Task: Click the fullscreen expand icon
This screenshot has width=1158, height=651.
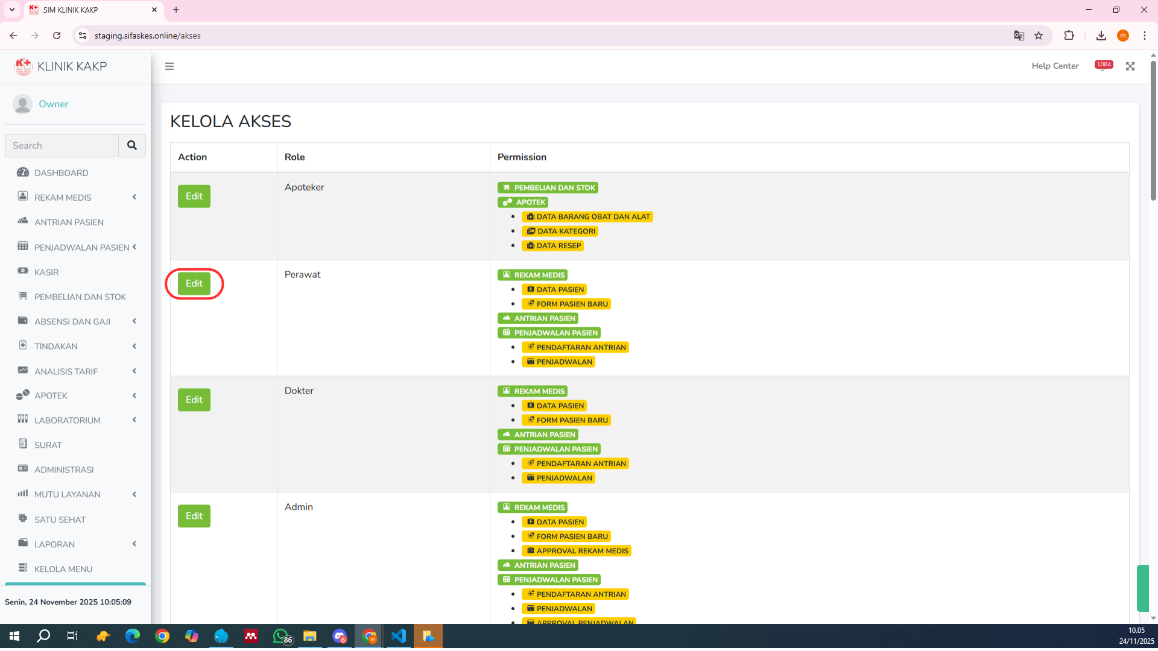Action: coord(1130,66)
